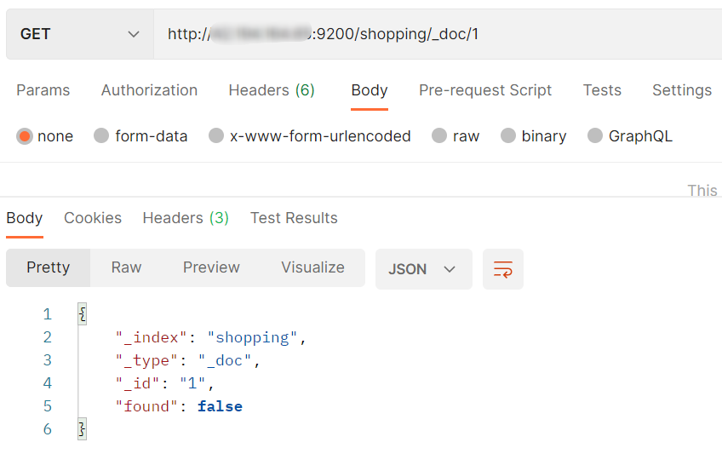The image size is (722, 471).
Task: Switch to the Params tab
Action: pyautogui.click(x=43, y=90)
